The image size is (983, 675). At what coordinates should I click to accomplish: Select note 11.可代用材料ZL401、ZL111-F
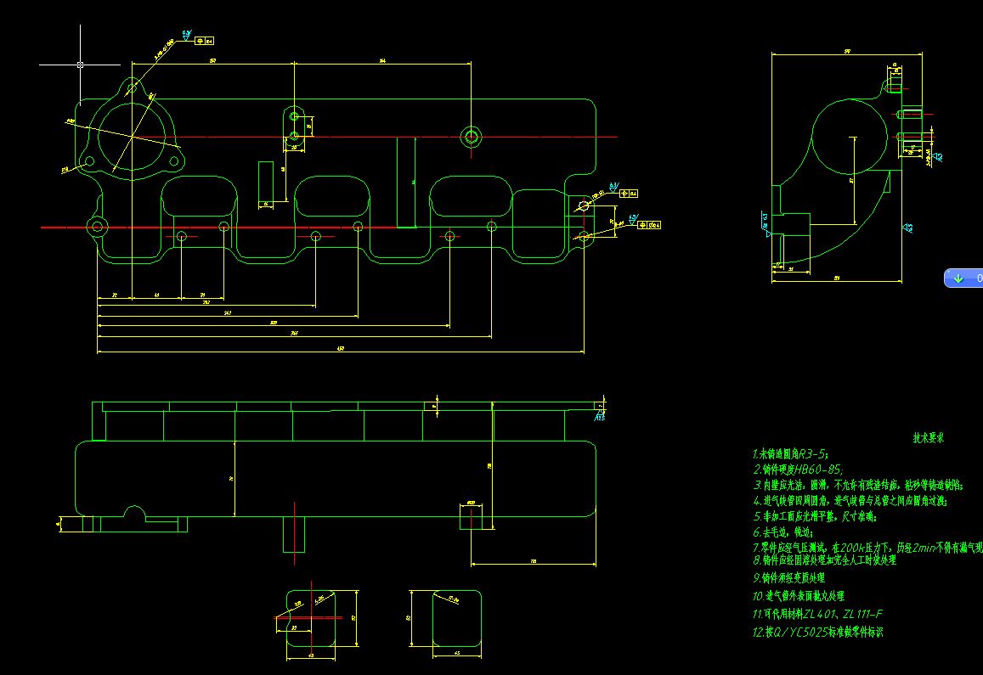coord(817,614)
